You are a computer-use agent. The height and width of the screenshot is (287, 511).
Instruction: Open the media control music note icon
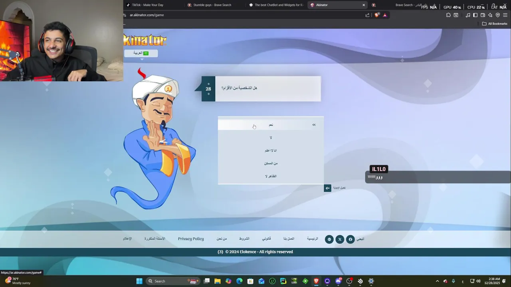[x=468, y=15]
